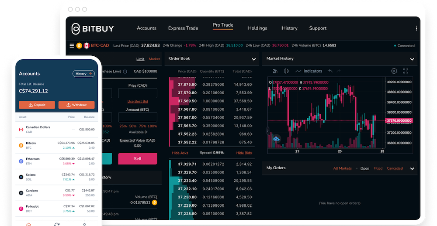437x226 pixels.
Task: Open chart settings gear icon
Action: point(394,71)
